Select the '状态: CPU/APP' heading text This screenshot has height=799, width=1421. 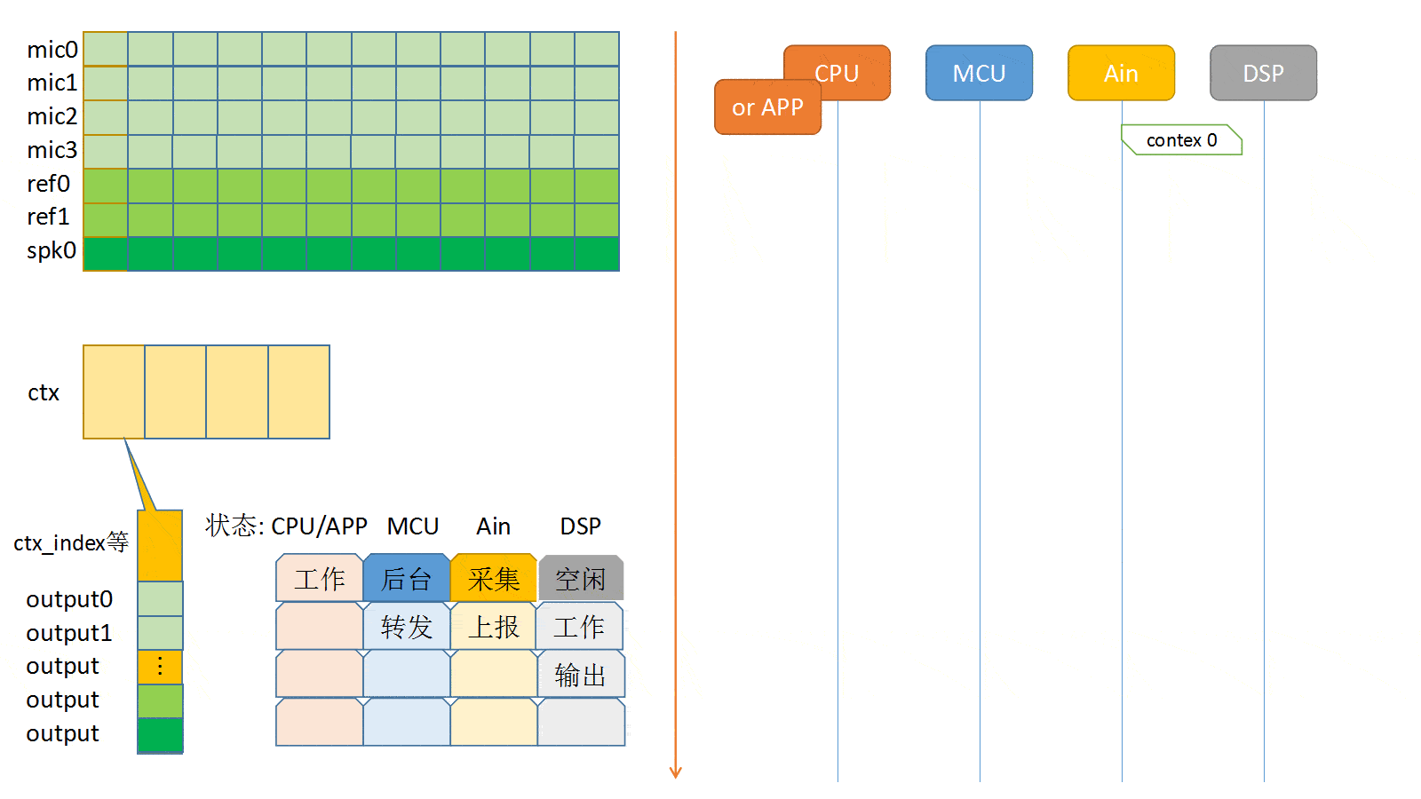tap(286, 526)
